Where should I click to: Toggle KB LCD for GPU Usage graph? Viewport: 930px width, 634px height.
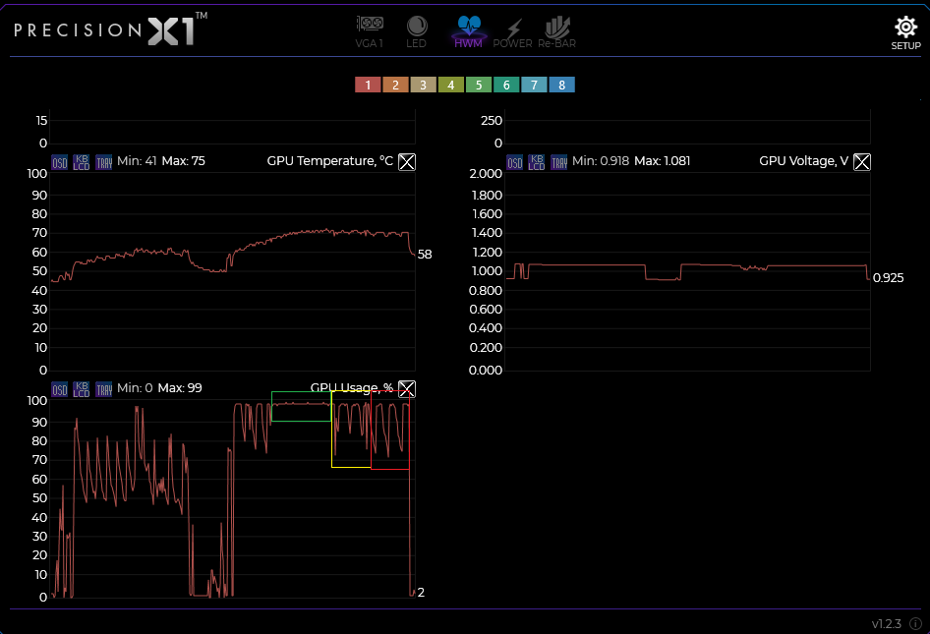point(82,389)
